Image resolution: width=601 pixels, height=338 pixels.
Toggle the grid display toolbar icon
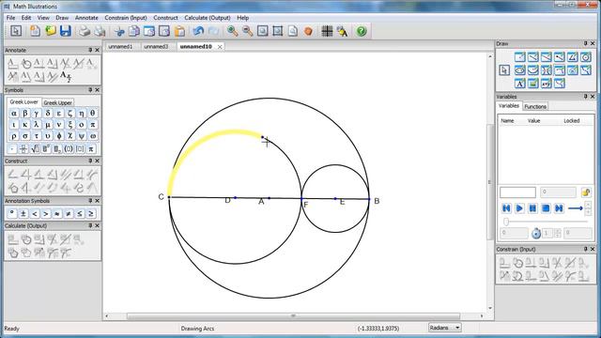pyautogui.click(x=327, y=31)
